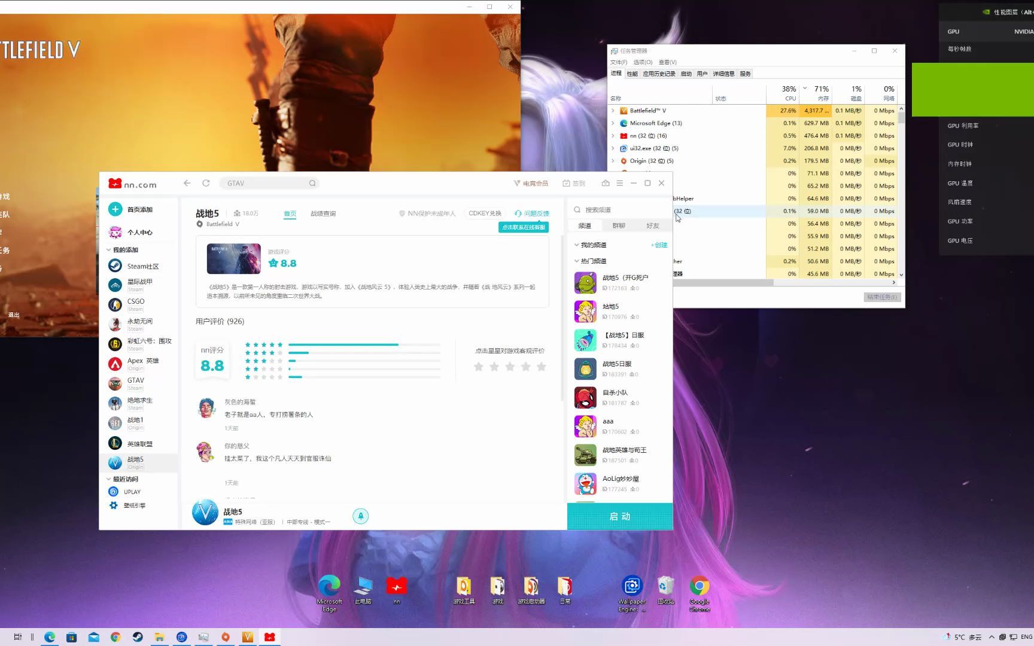The width and height of the screenshot is (1034, 646).
Task: Open 战地5 (开G死户 channel
Action: [620, 282]
